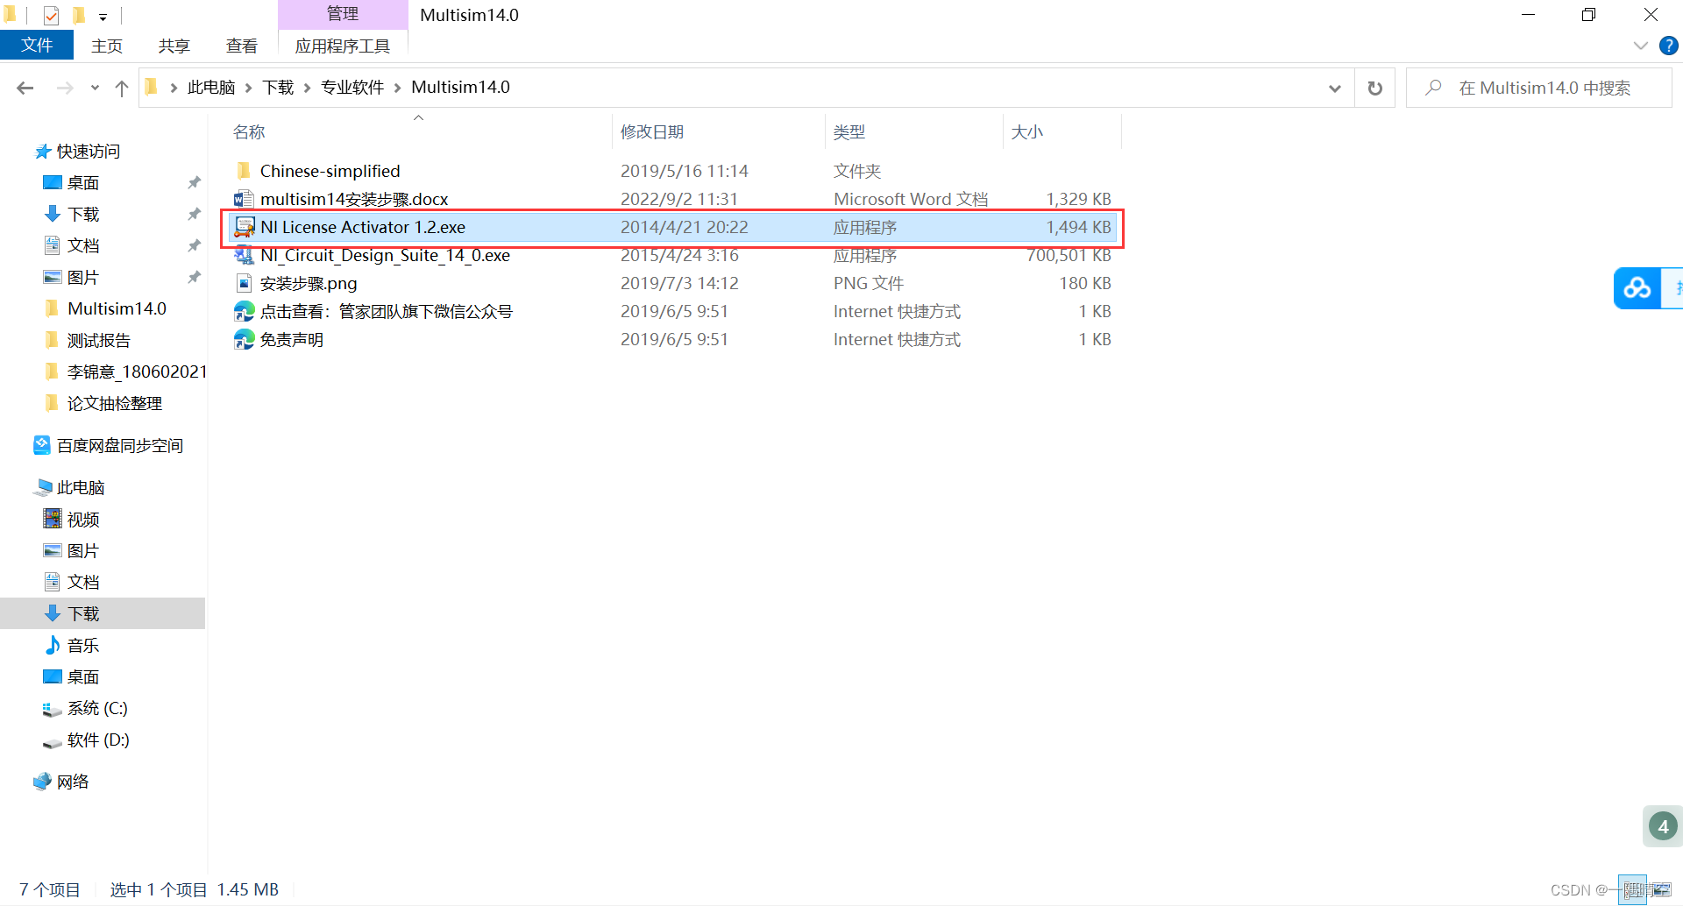Select the Chinese-simplified folder icon
This screenshot has height=906, width=1683.
click(244, 170)
